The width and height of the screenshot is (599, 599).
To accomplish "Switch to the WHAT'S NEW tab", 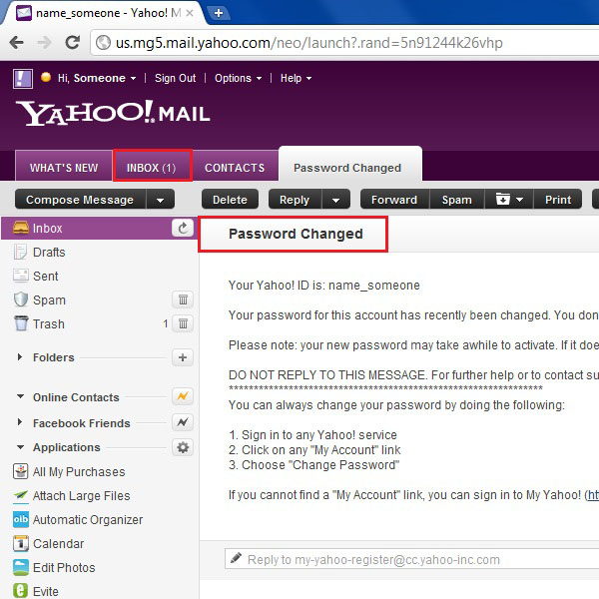I will [64, 166].
